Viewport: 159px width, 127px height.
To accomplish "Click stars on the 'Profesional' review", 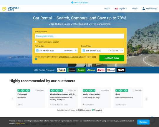I will coord(24,91).
